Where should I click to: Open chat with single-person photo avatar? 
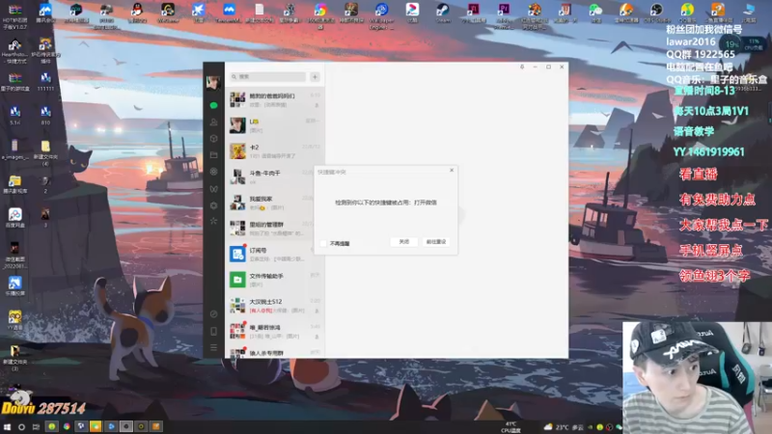pyautogui.click(x=275, y=125)
